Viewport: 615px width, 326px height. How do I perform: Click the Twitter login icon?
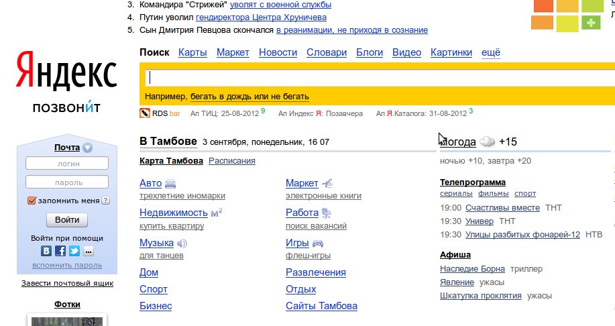coord(74,251)
